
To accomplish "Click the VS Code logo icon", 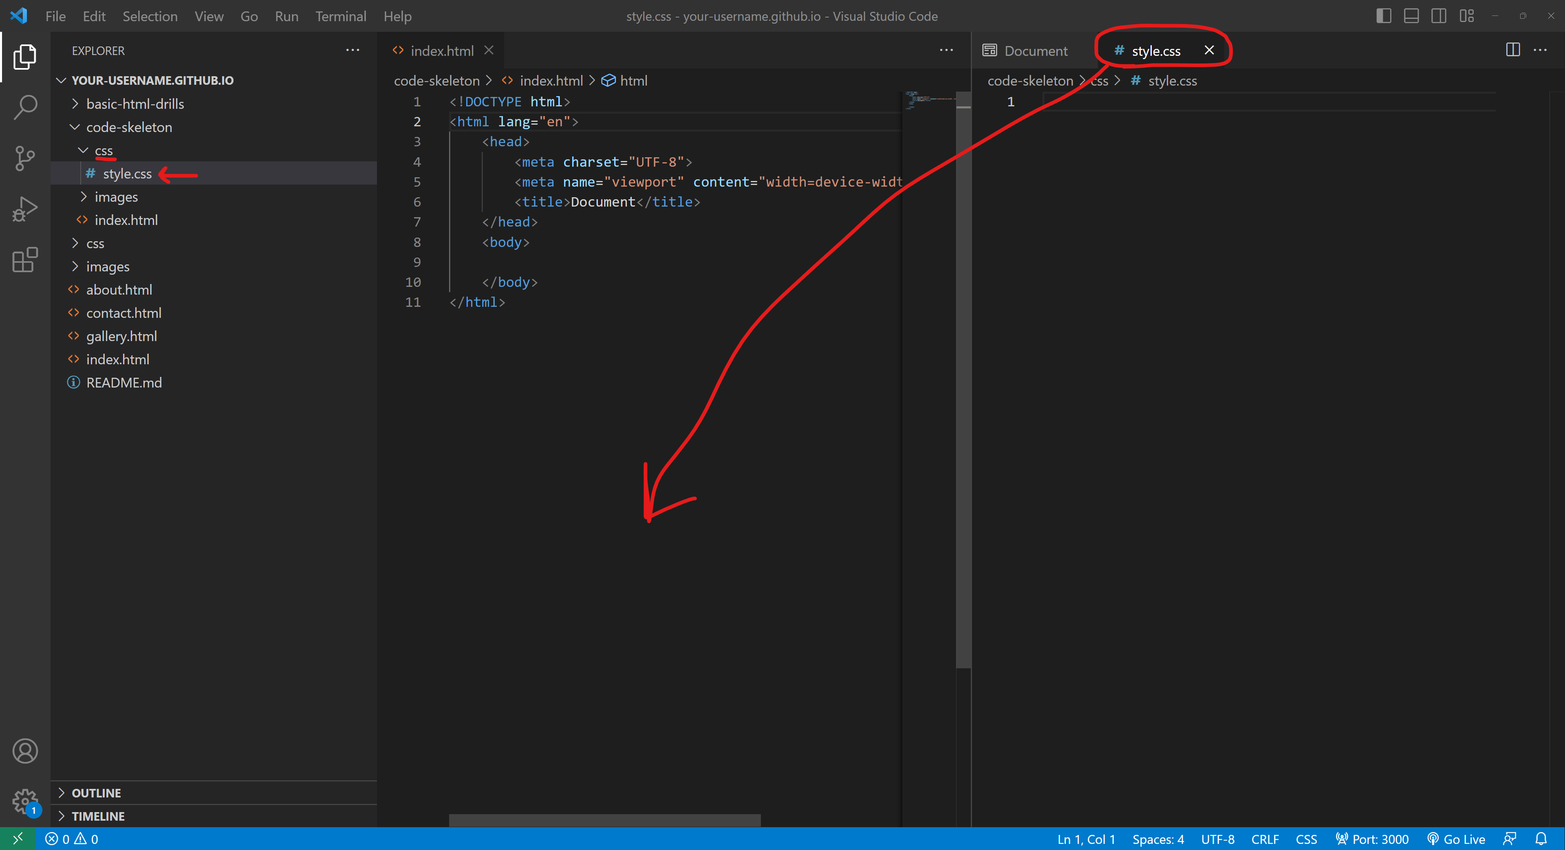I will (x=19, y=16).
